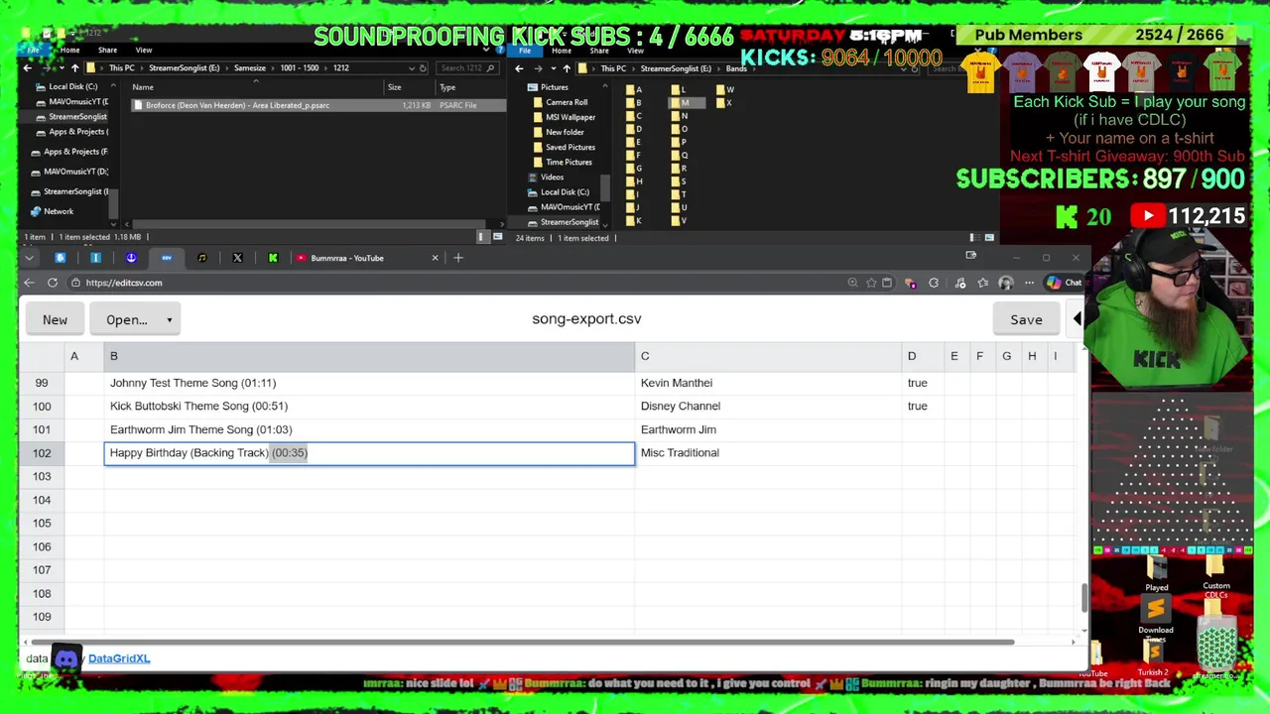This screenshot has width=1270, height=714.
Task: Click 'Samesize' in the left Explorer breadcrumb
Action: coord(250,68)
